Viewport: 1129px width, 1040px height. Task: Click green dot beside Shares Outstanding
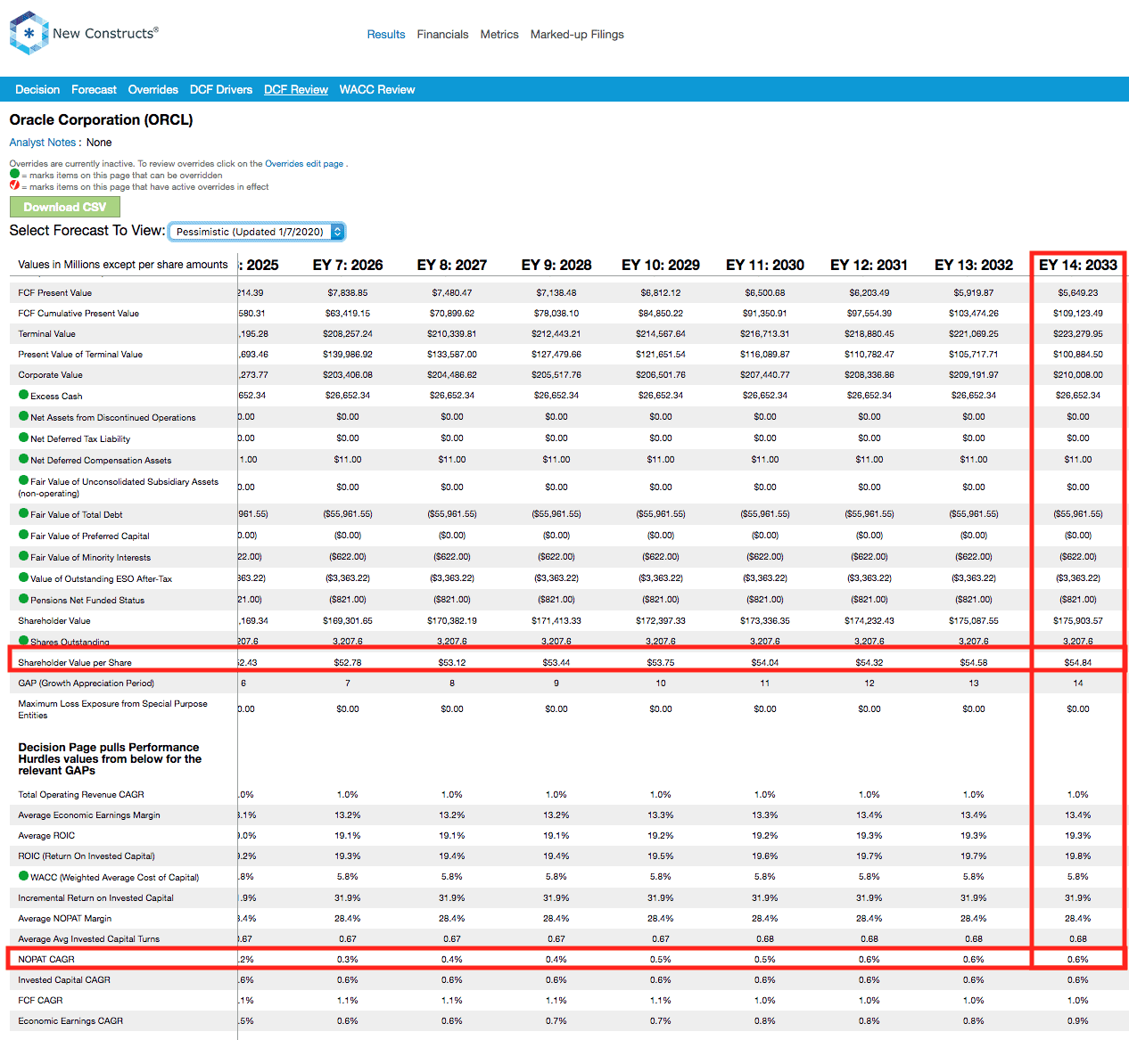pyautogui.click(x=23, y=640)
